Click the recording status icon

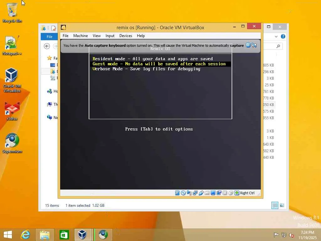tap(219, 193)
